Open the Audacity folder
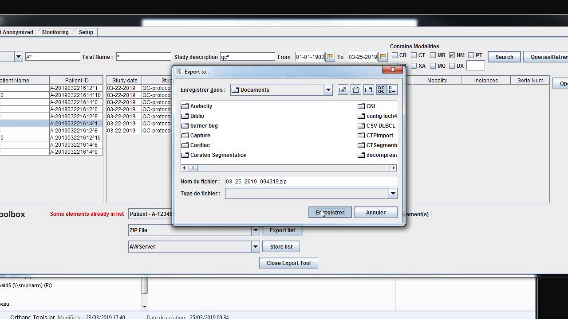 (197, 106)
